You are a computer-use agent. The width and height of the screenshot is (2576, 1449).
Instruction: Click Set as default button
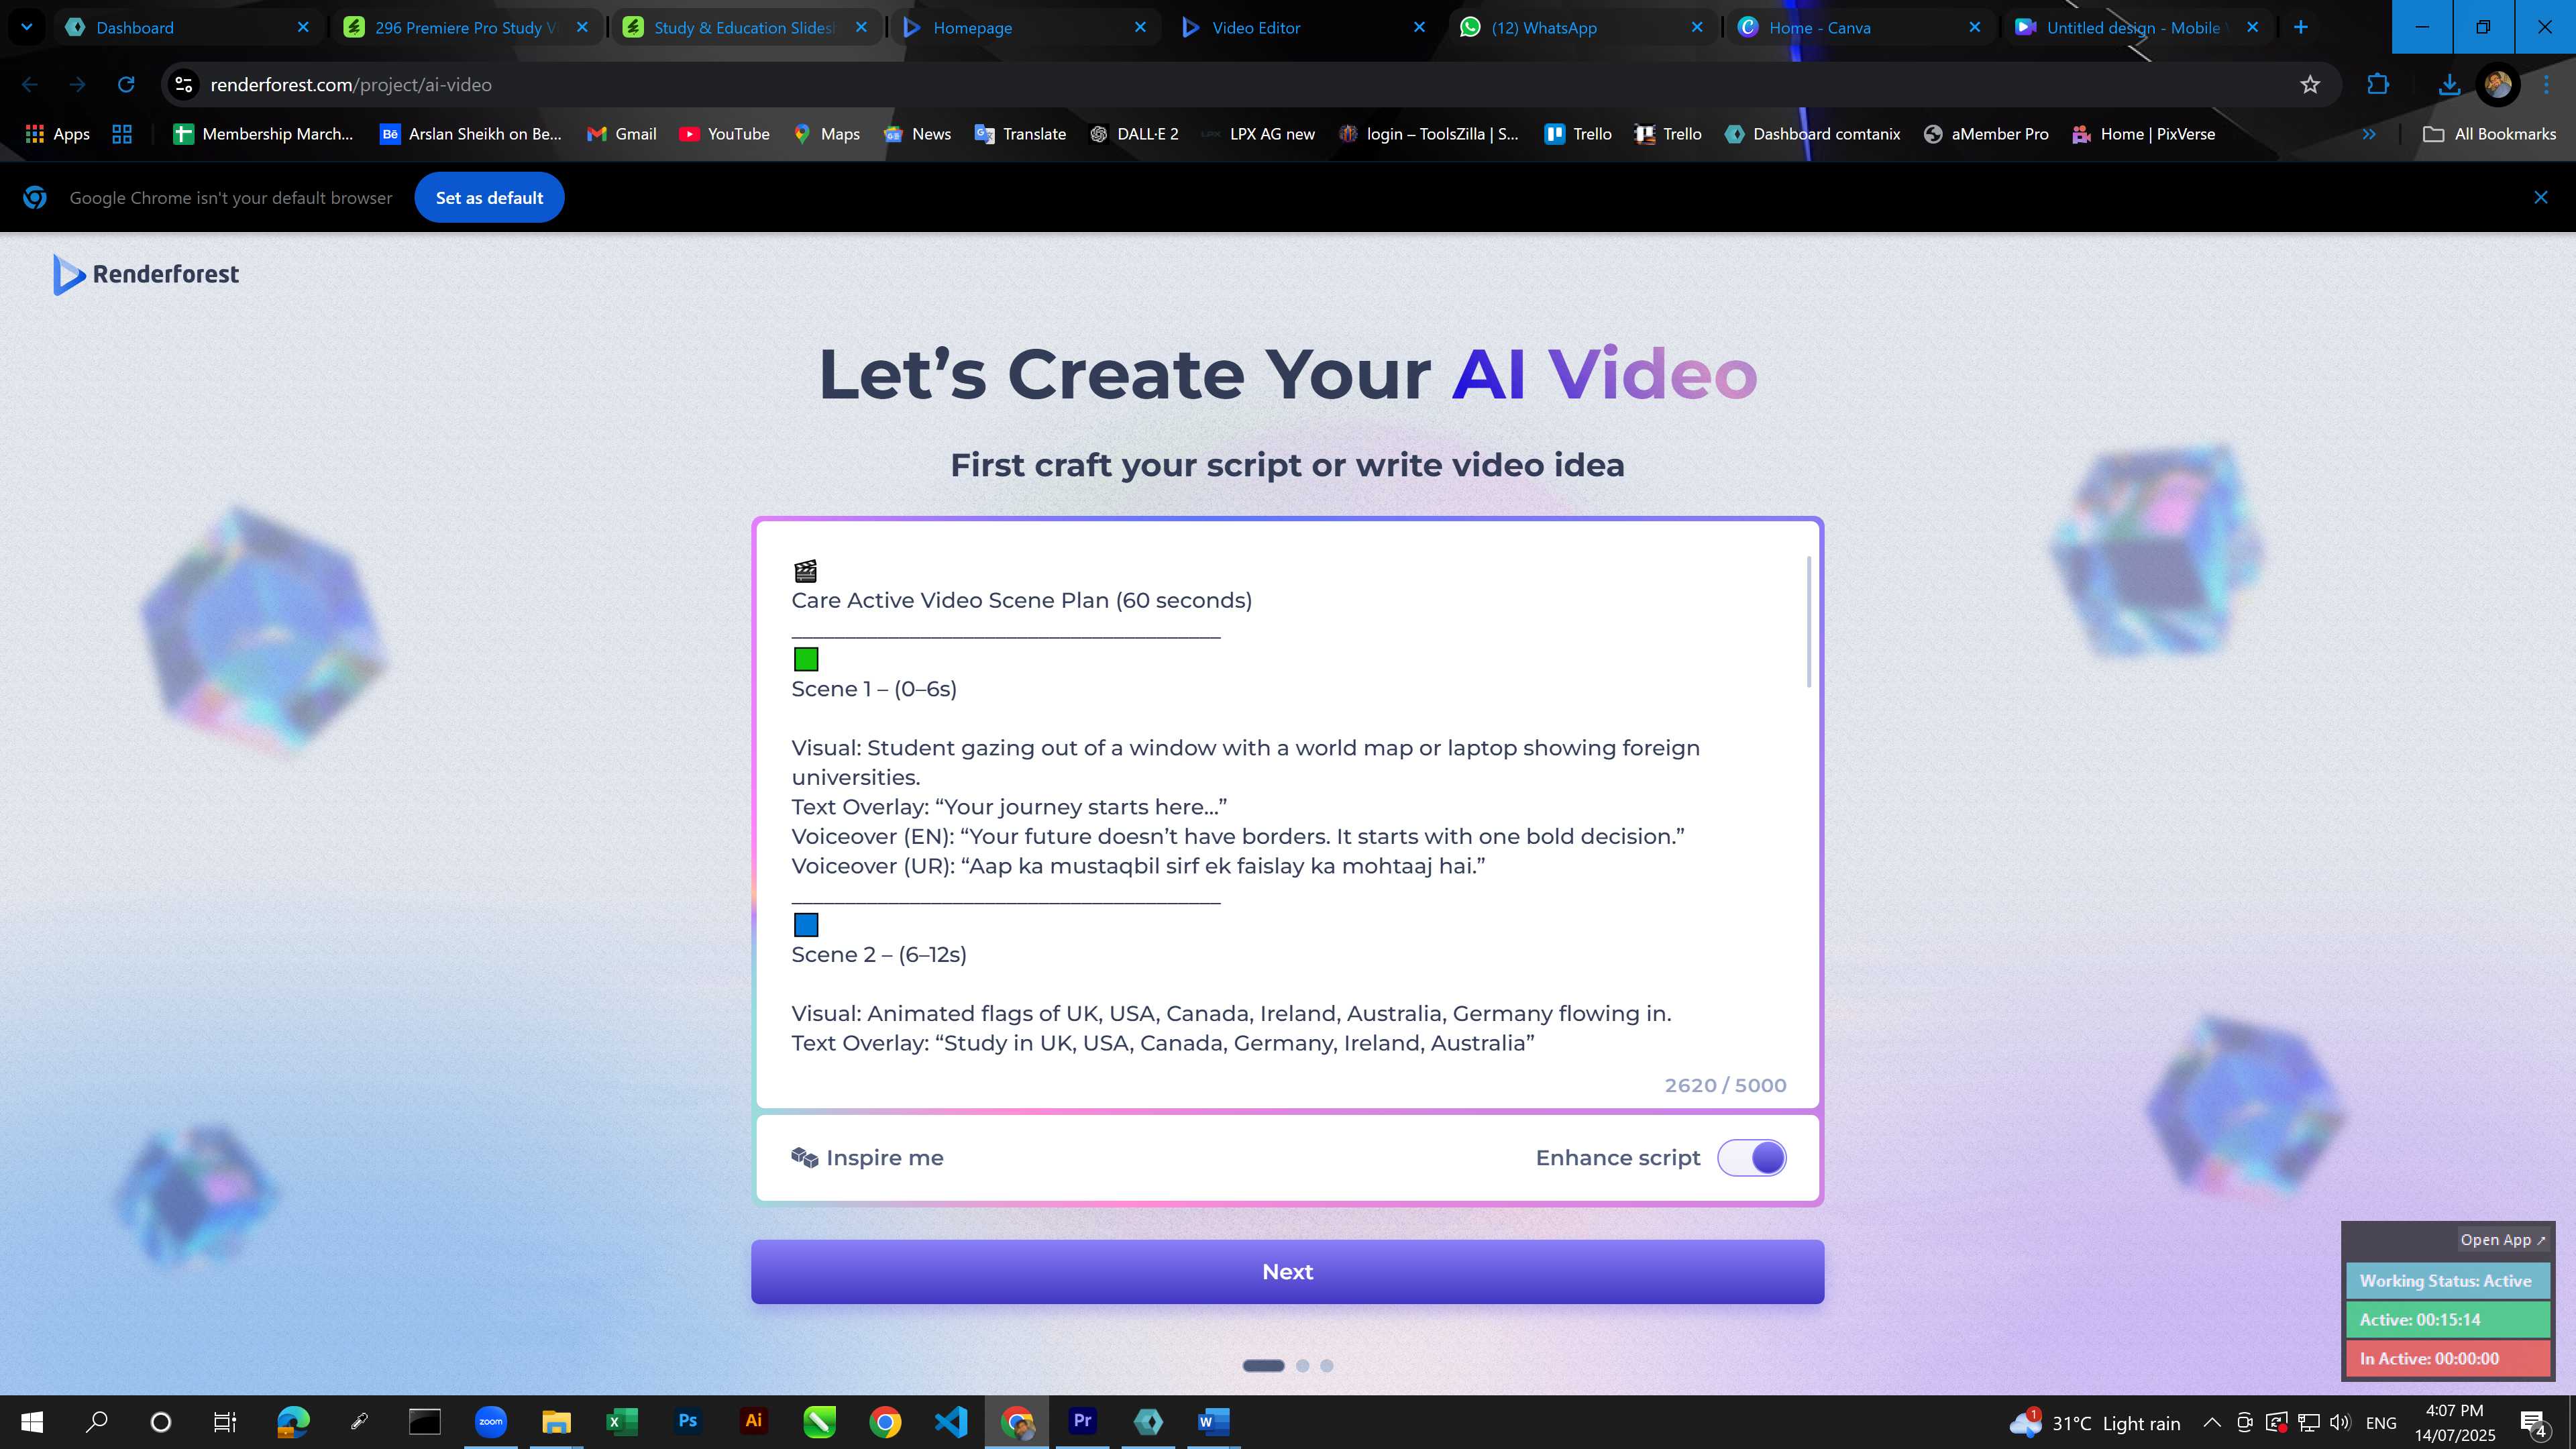pos(489,198)
